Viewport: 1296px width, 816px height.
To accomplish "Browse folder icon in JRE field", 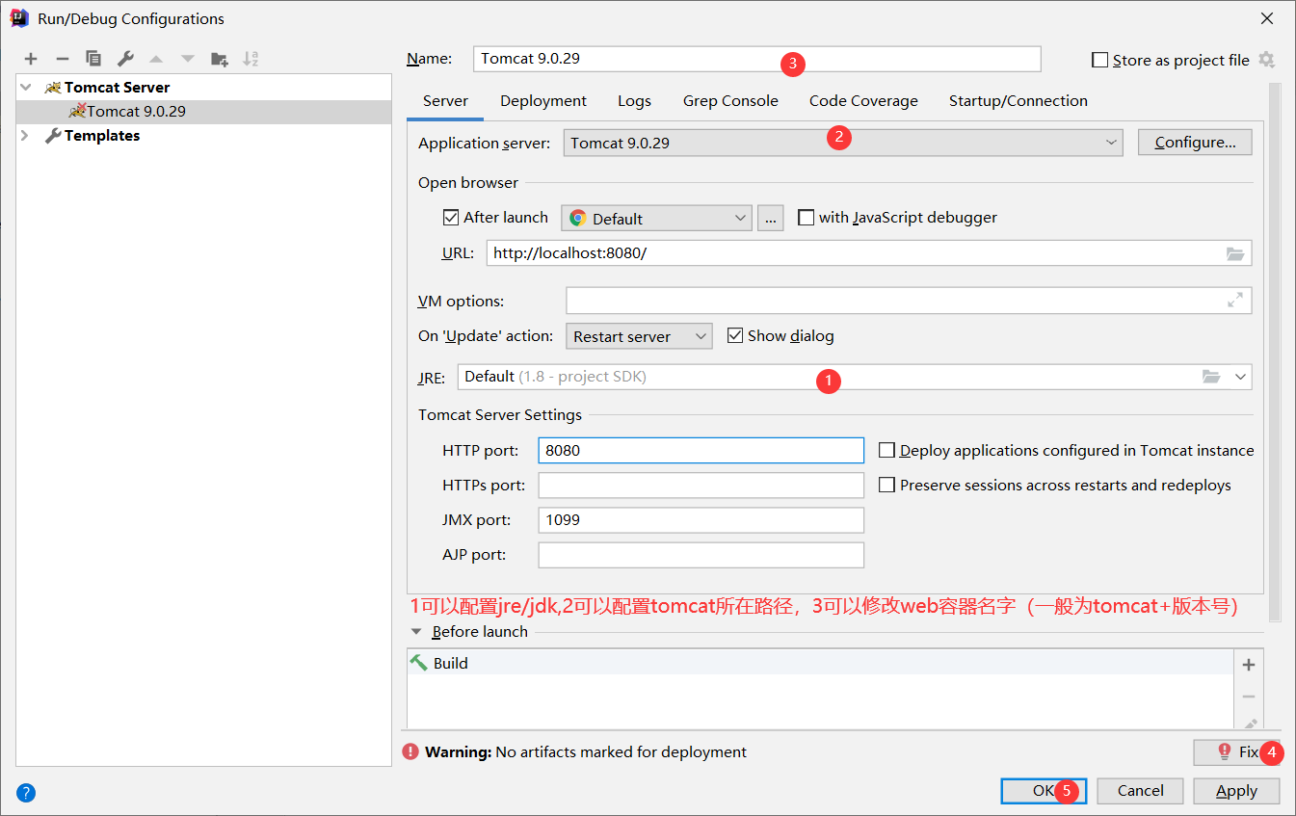I will [1211, 377].
